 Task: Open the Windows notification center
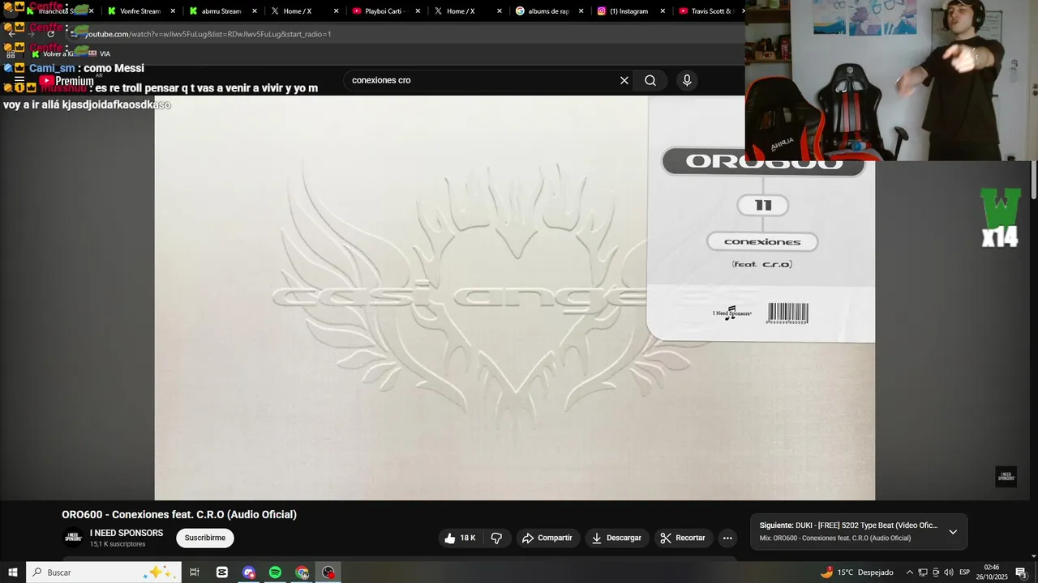tap(1022, 572)
